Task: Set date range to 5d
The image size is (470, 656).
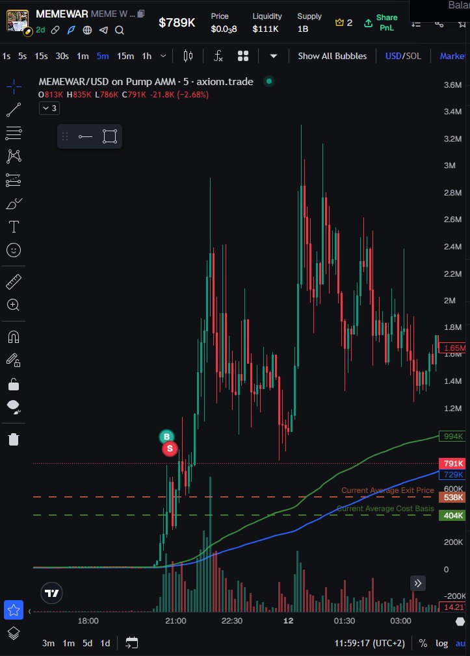Action: click(87, 643)
